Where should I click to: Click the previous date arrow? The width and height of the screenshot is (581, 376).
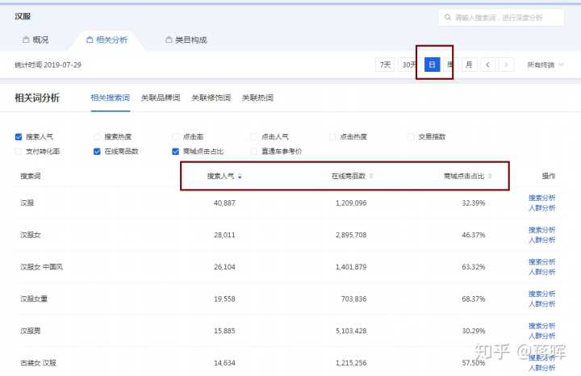[488, 65]
